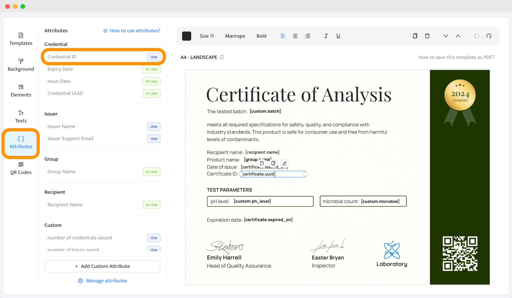Click the Issuer section heading
Viewport: 512px width, 298px height.
pyautogui.click(x=51, y=114)
